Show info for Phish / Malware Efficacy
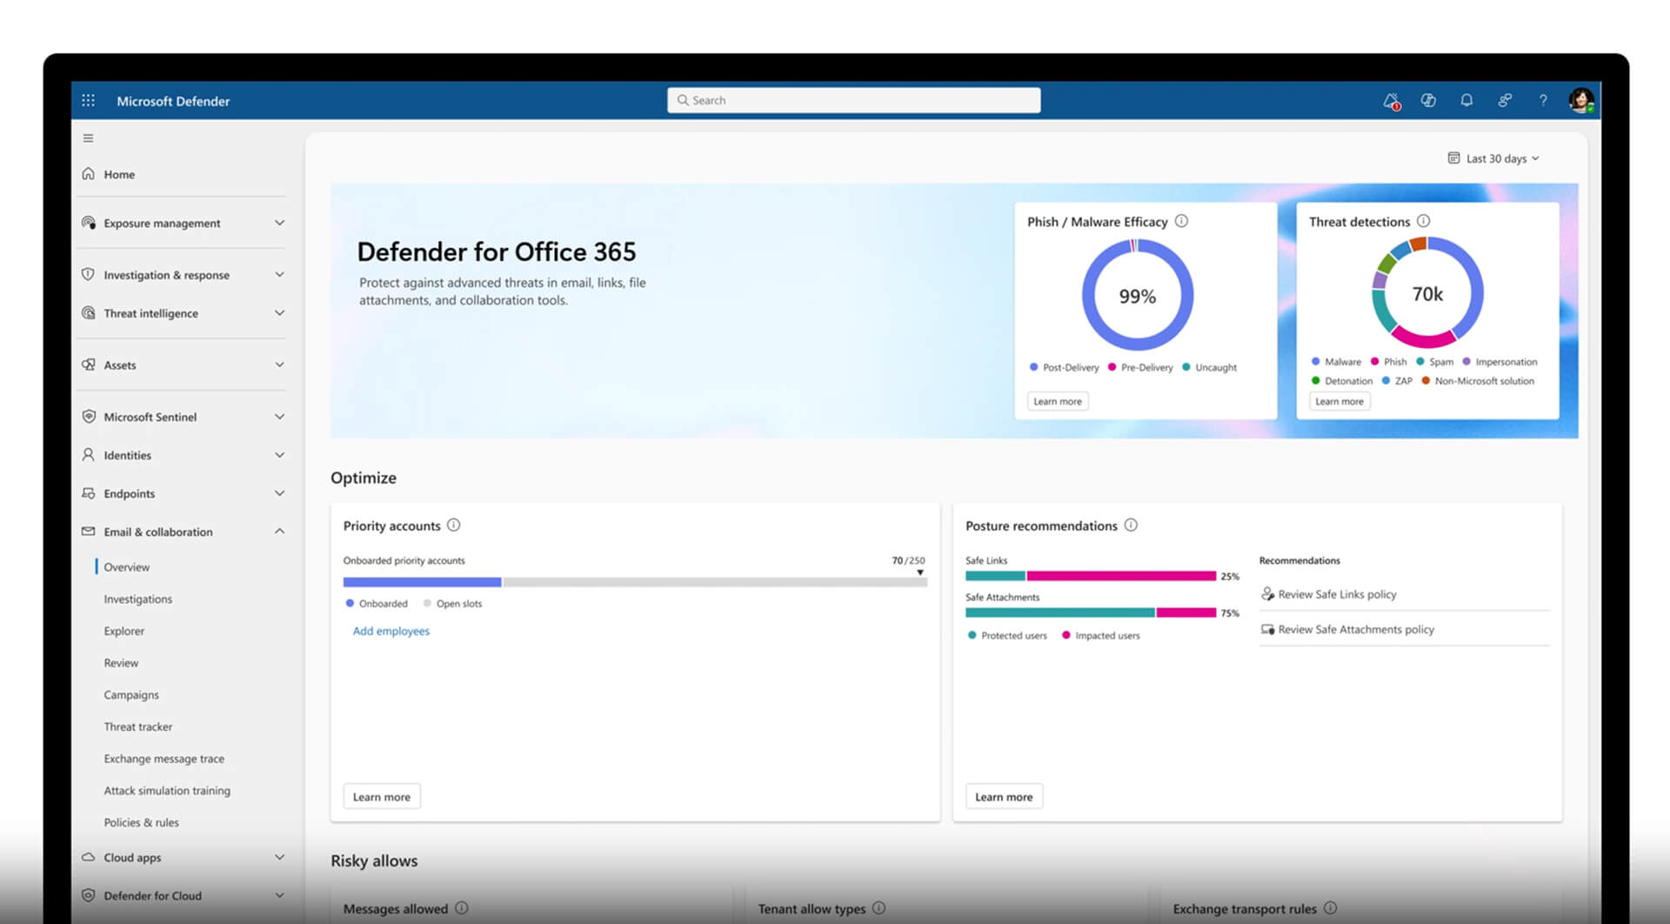This screenshot has height=924, width=1670. [x=1181, y=221]
